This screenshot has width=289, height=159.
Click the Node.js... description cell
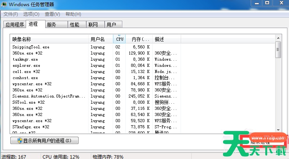tap(166, 71)
